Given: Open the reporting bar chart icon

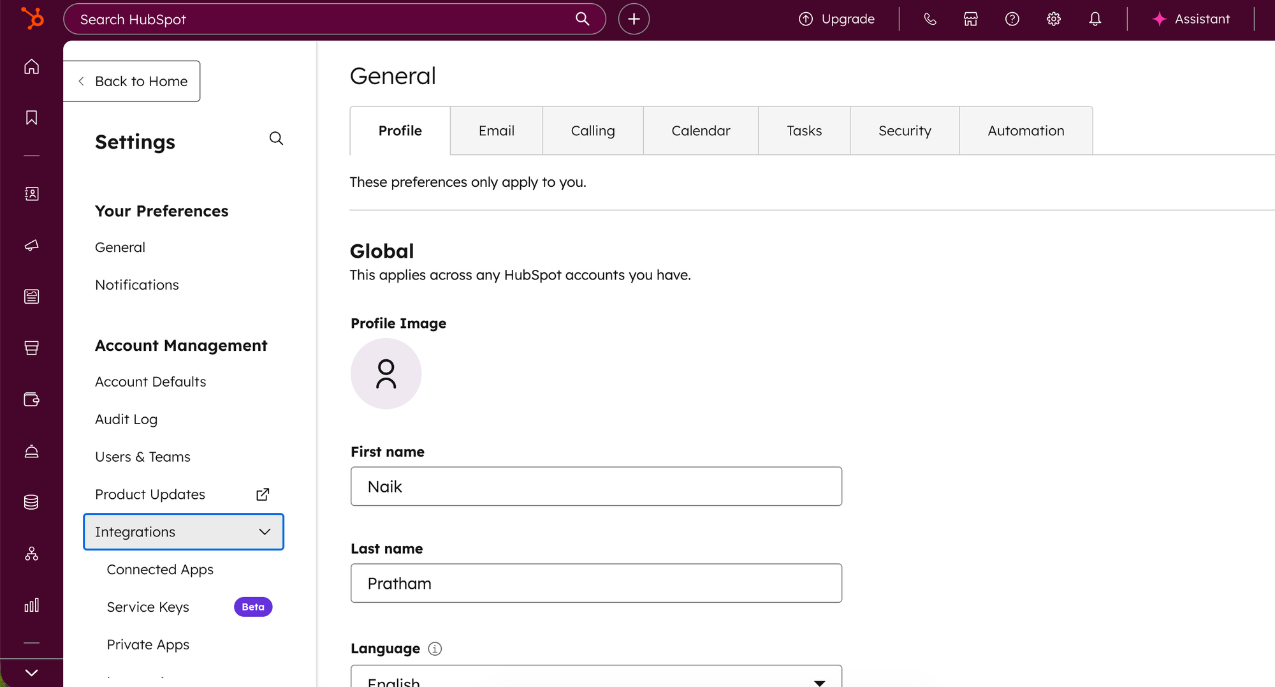Looking at the screenshot, I should (x=31, y=605).
